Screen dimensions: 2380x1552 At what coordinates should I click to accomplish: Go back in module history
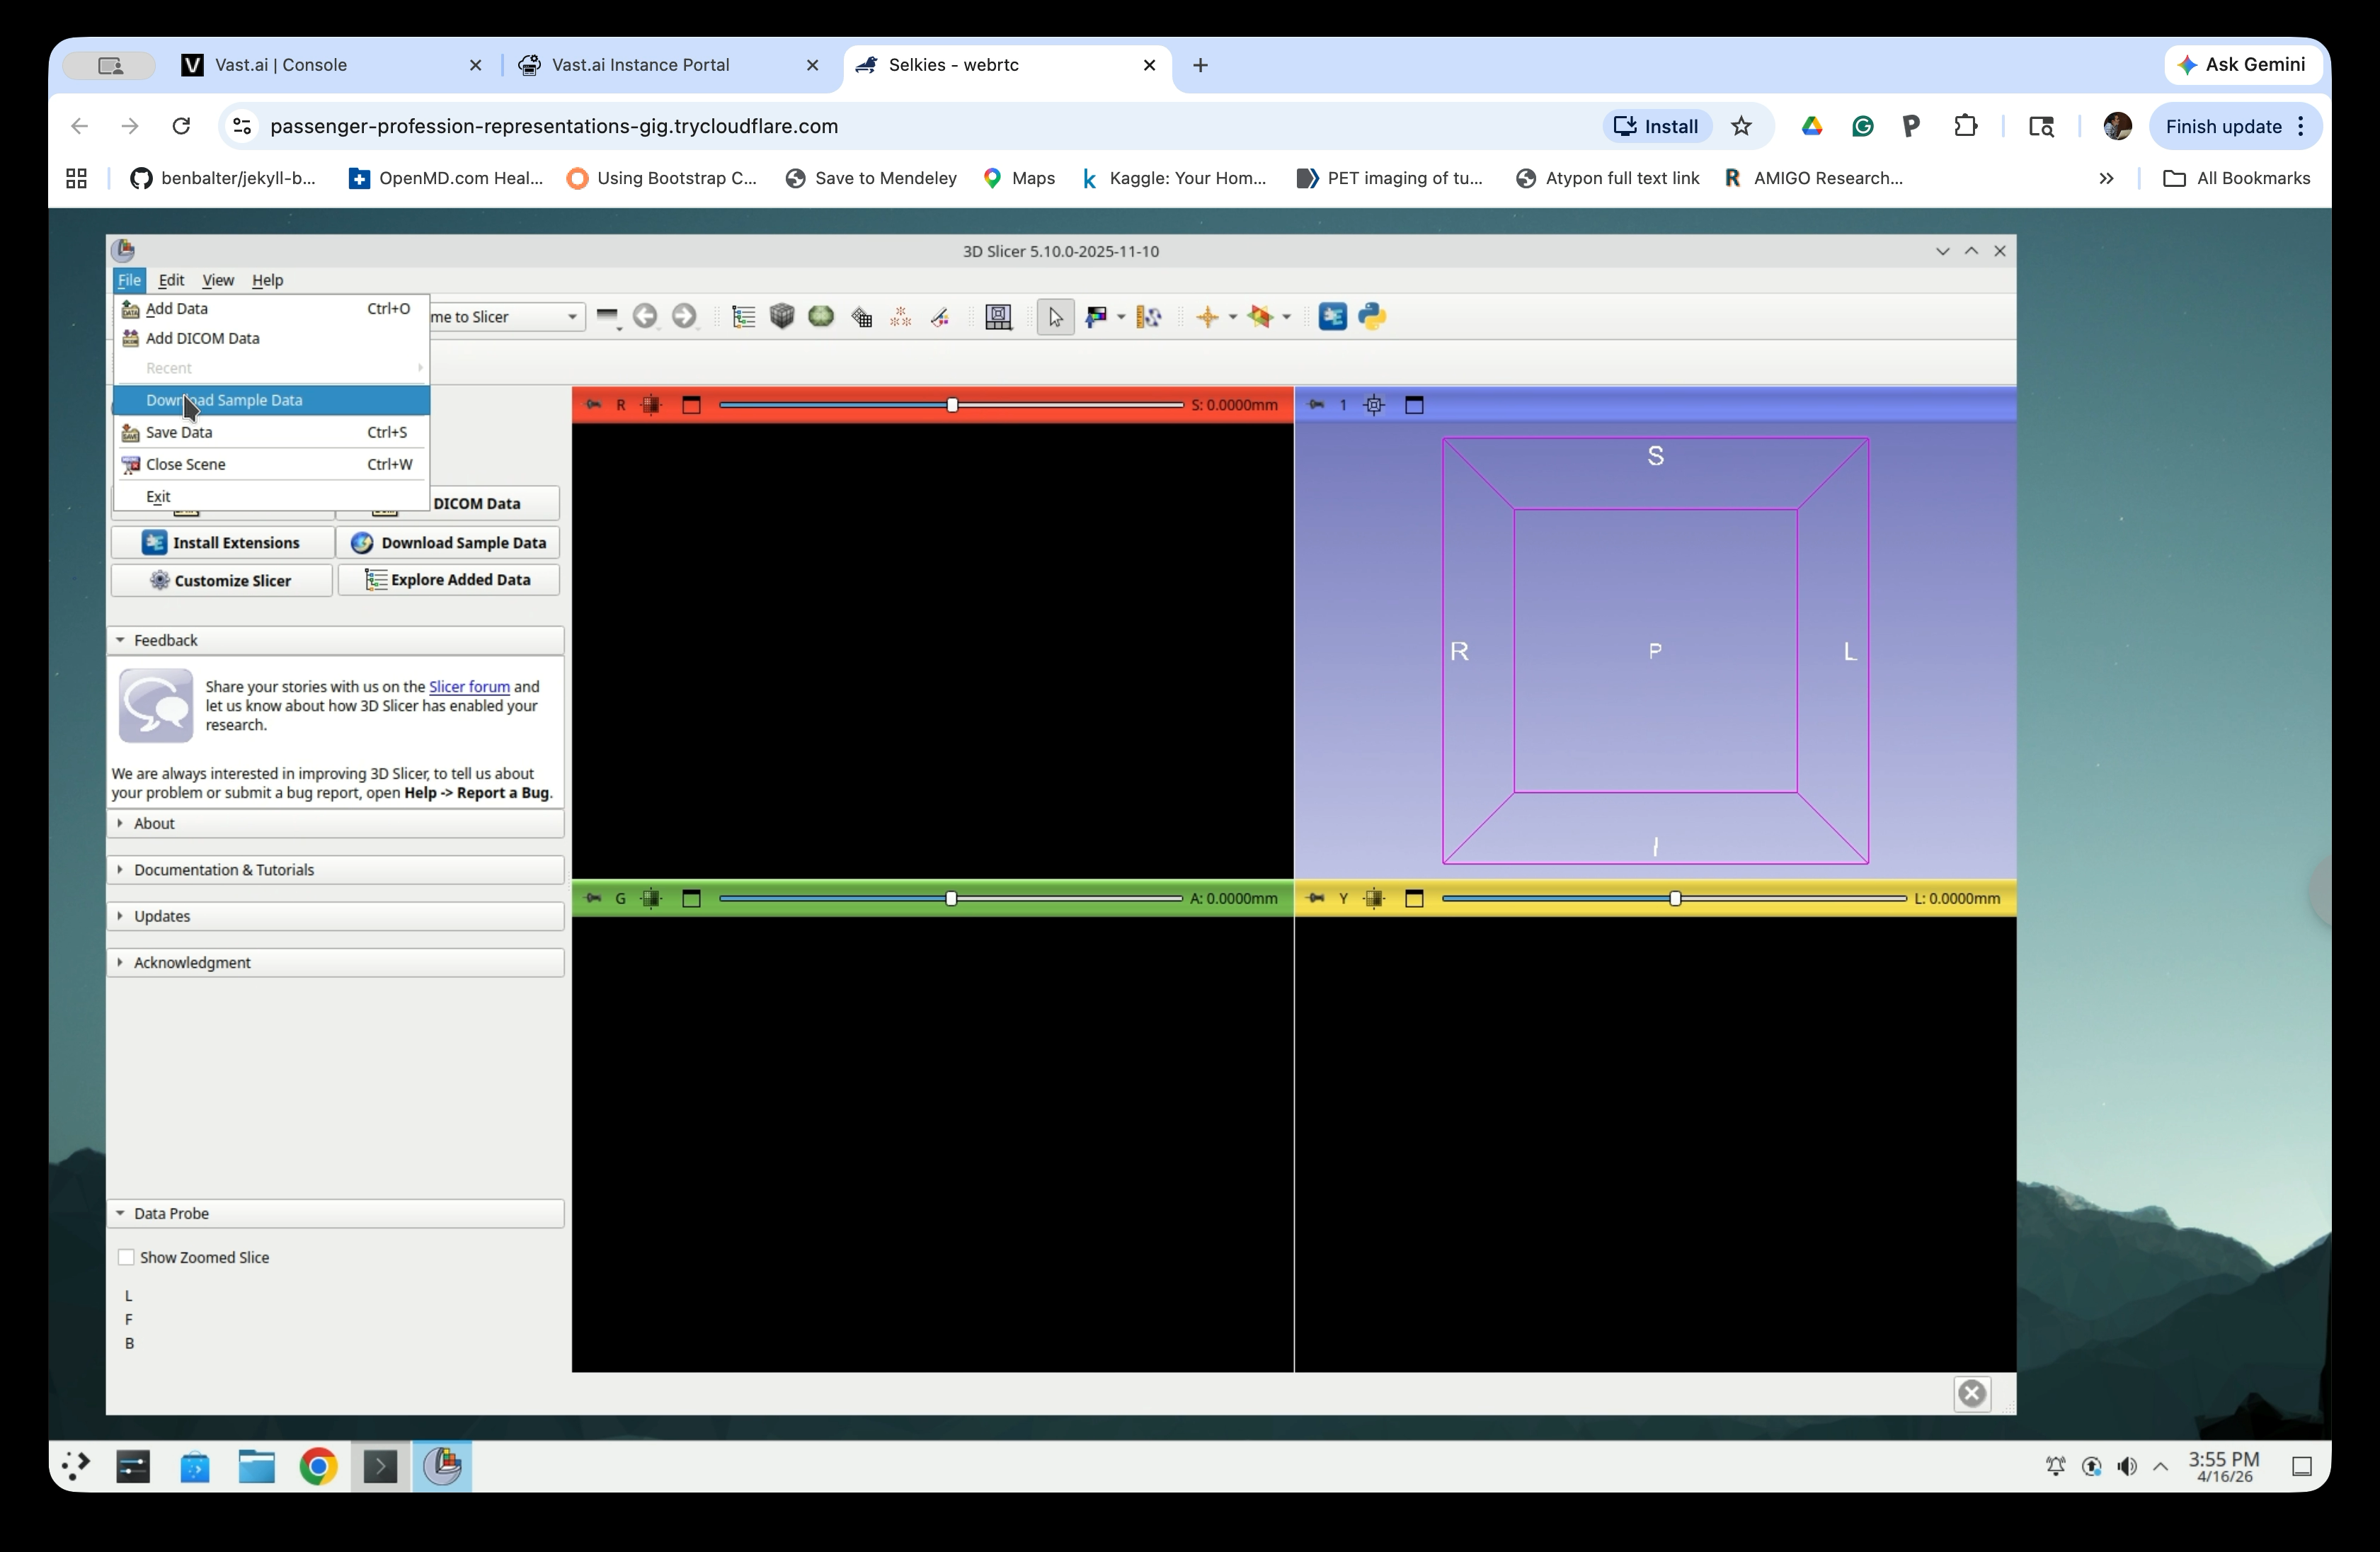click(x=645, y=316)
